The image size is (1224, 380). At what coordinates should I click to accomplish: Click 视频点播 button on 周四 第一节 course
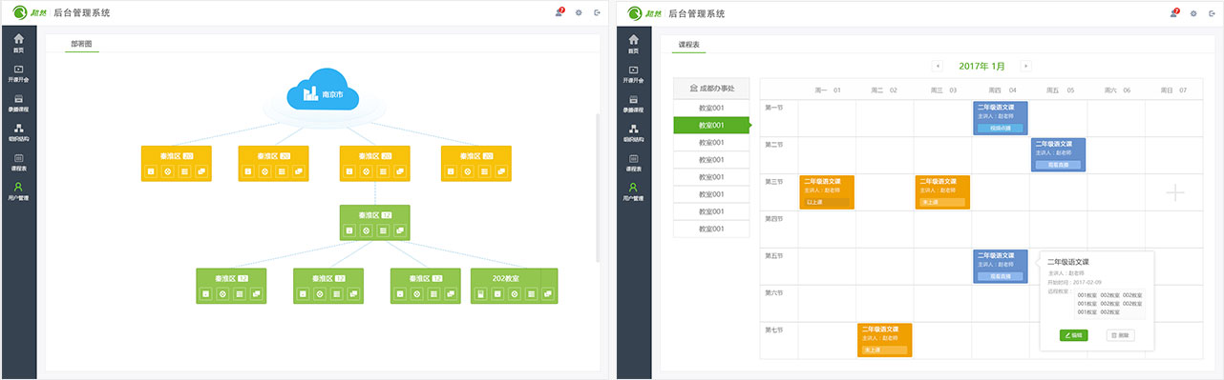(1000, 128)
